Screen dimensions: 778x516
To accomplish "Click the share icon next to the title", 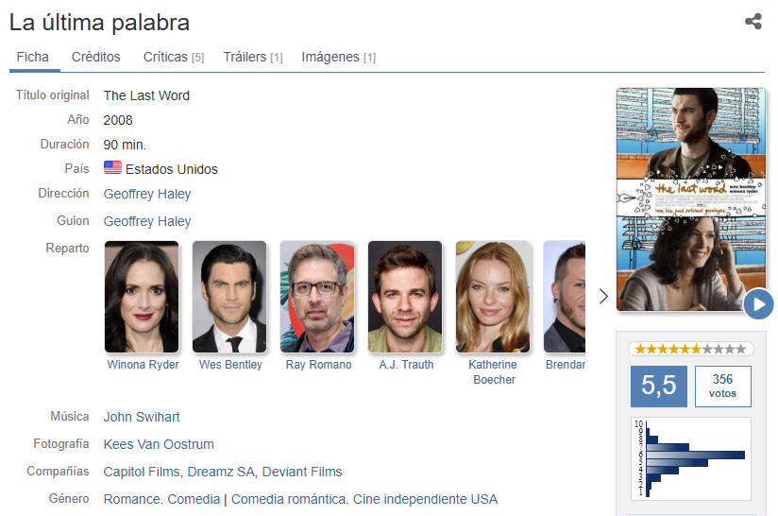I will (753, 22).
